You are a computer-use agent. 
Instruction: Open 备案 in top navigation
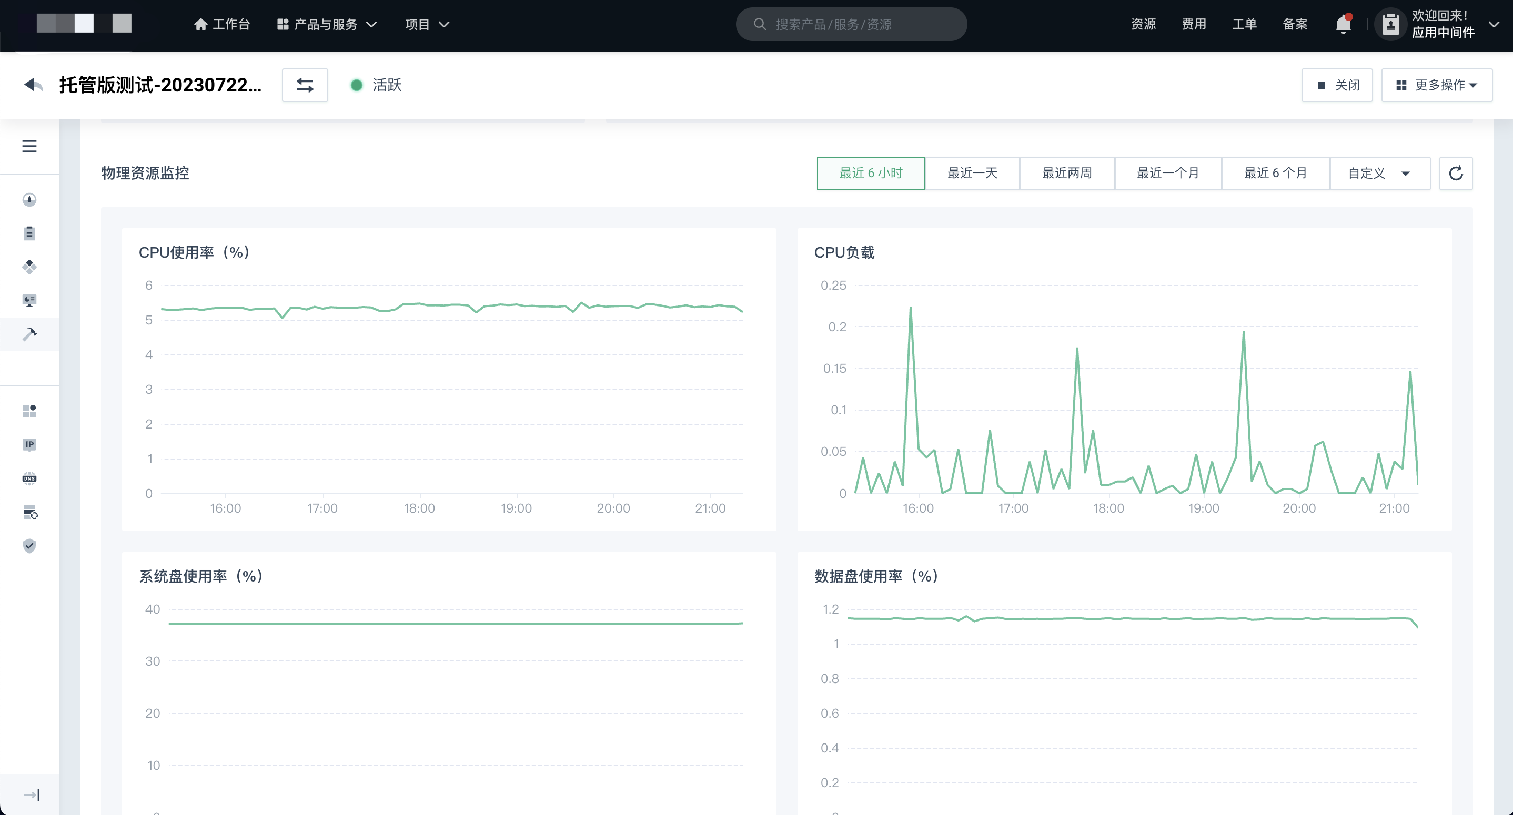point(1295,24)
